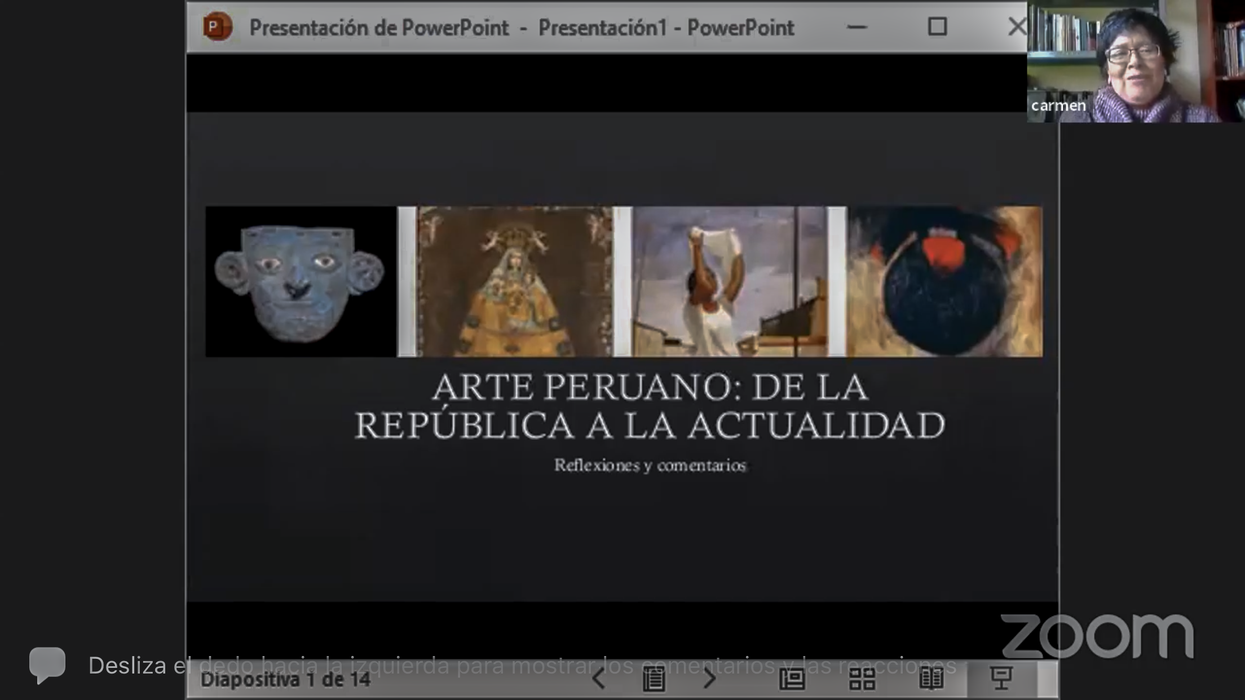Viewport: 1245px width, 700px height.
Task: Click the 'carmen' participant name label
Action: pos(1058,105)
